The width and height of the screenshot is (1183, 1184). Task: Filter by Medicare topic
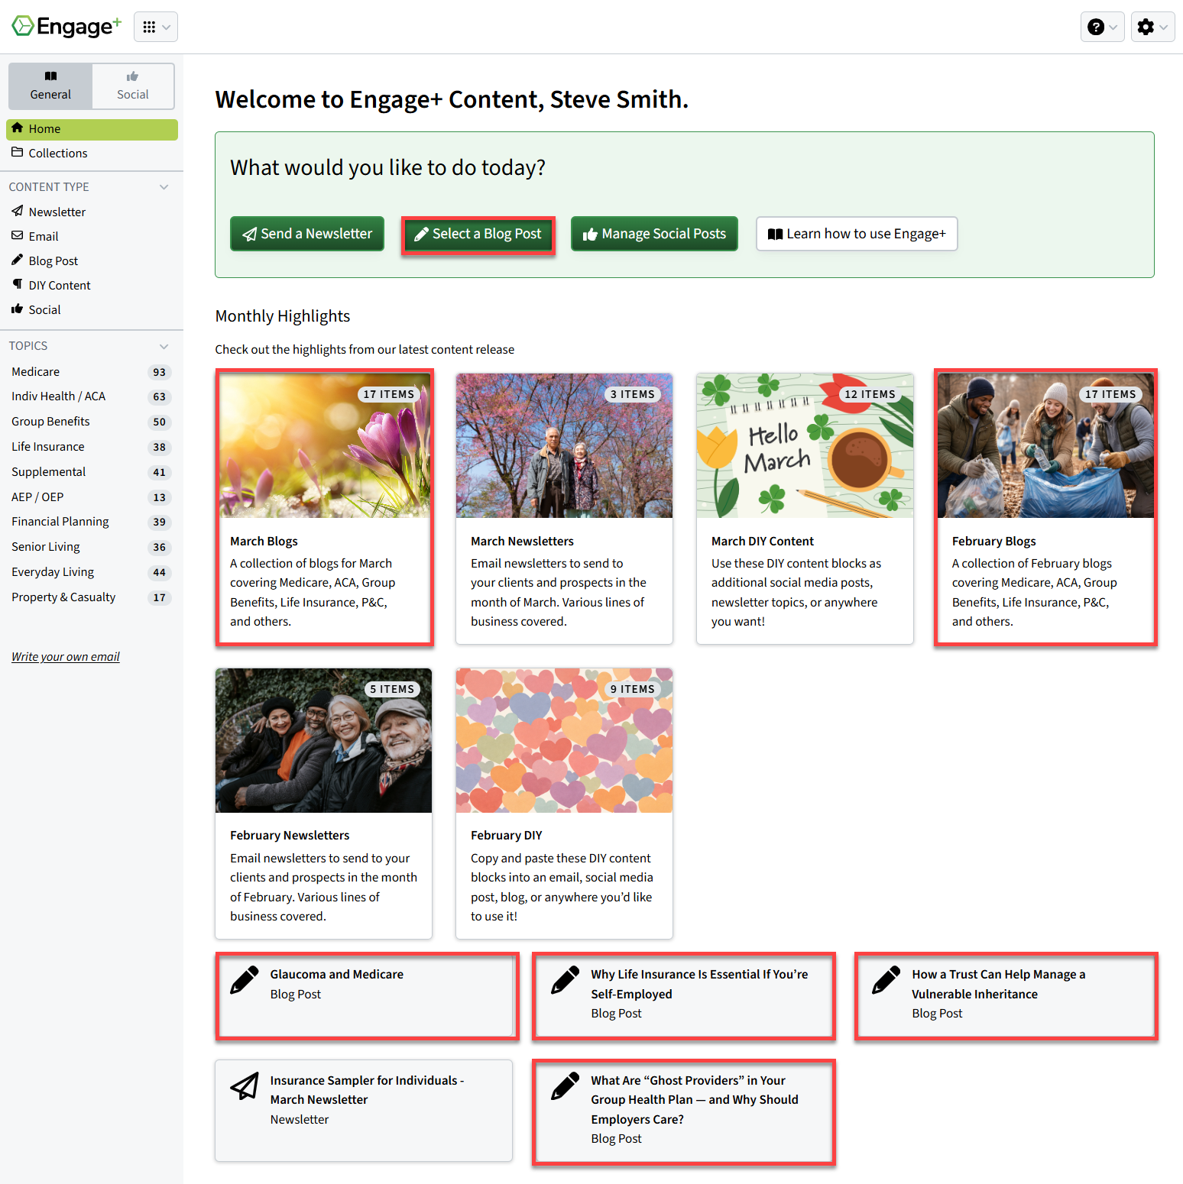point(92,372)
